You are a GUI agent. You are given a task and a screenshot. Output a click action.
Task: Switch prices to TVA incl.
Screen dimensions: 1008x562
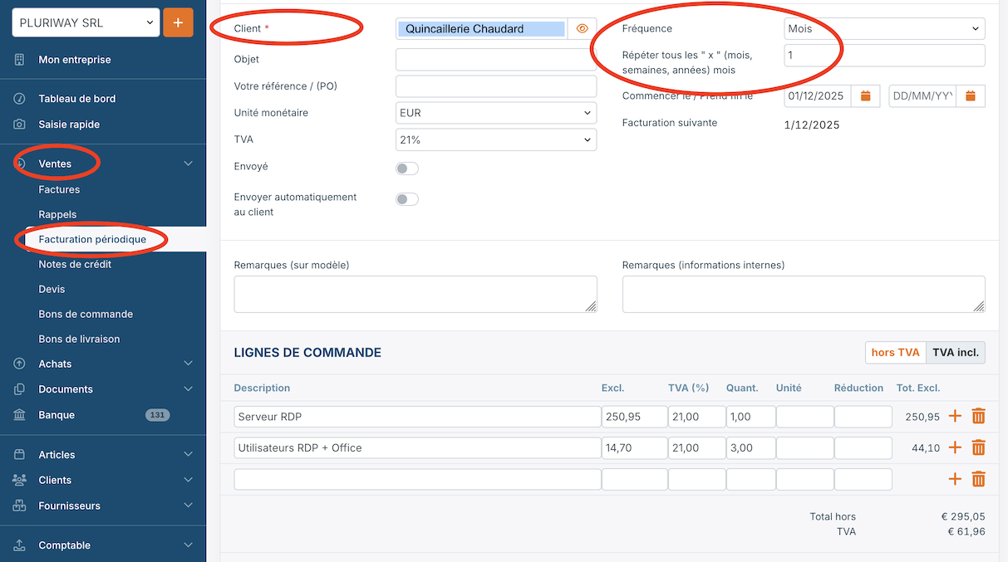[x=955, y=353]
